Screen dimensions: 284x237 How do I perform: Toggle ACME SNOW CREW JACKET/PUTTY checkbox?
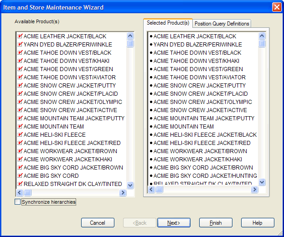(20, 86)
